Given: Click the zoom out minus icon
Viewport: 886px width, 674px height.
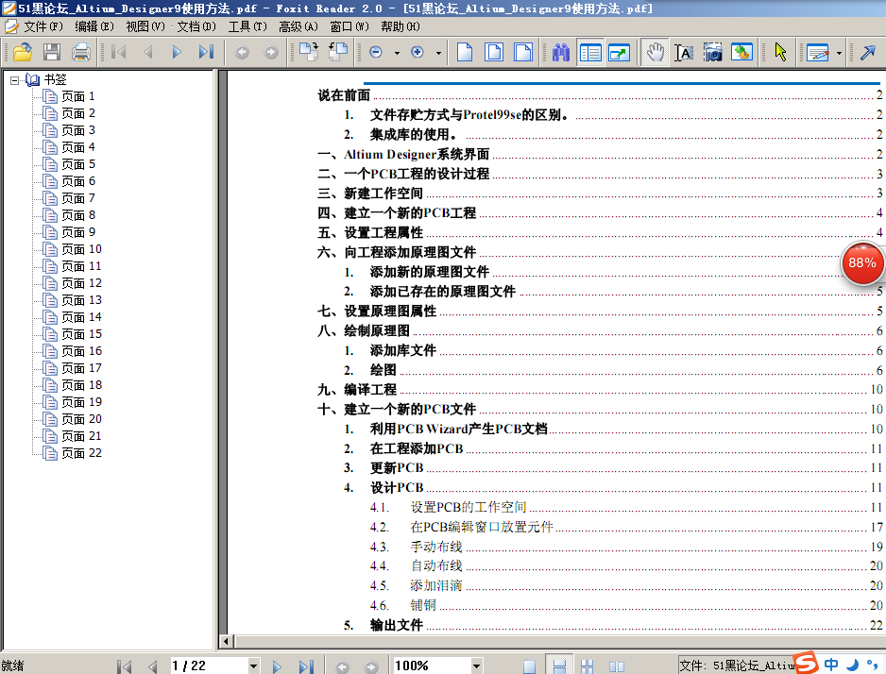Looking at the screenshot, I should point(376,53).
